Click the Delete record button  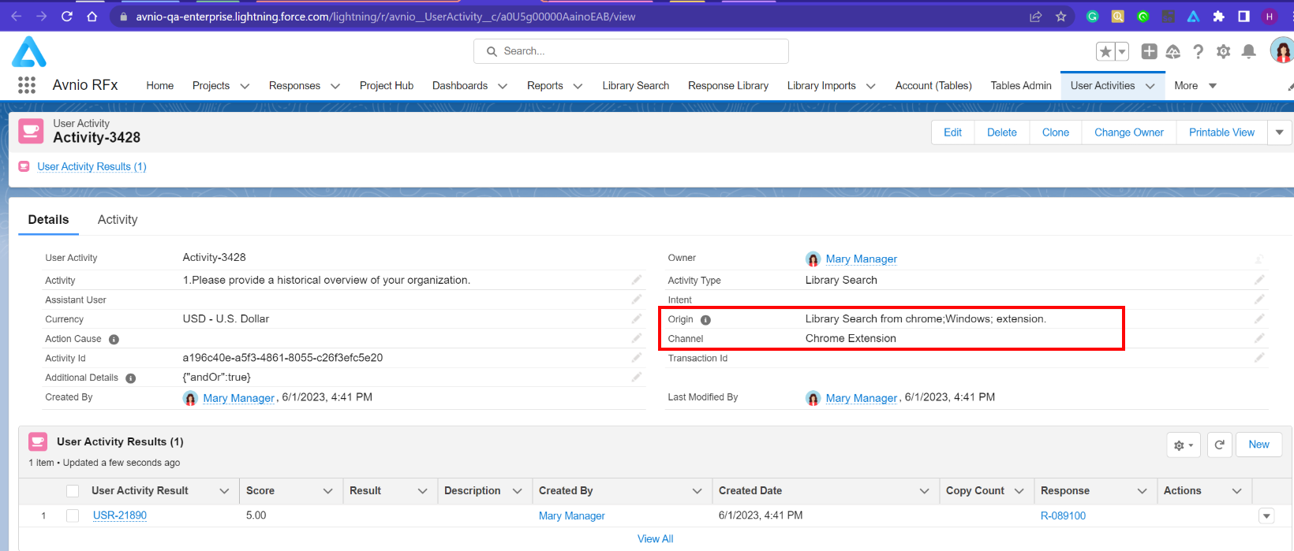[x=1002, y=132]
